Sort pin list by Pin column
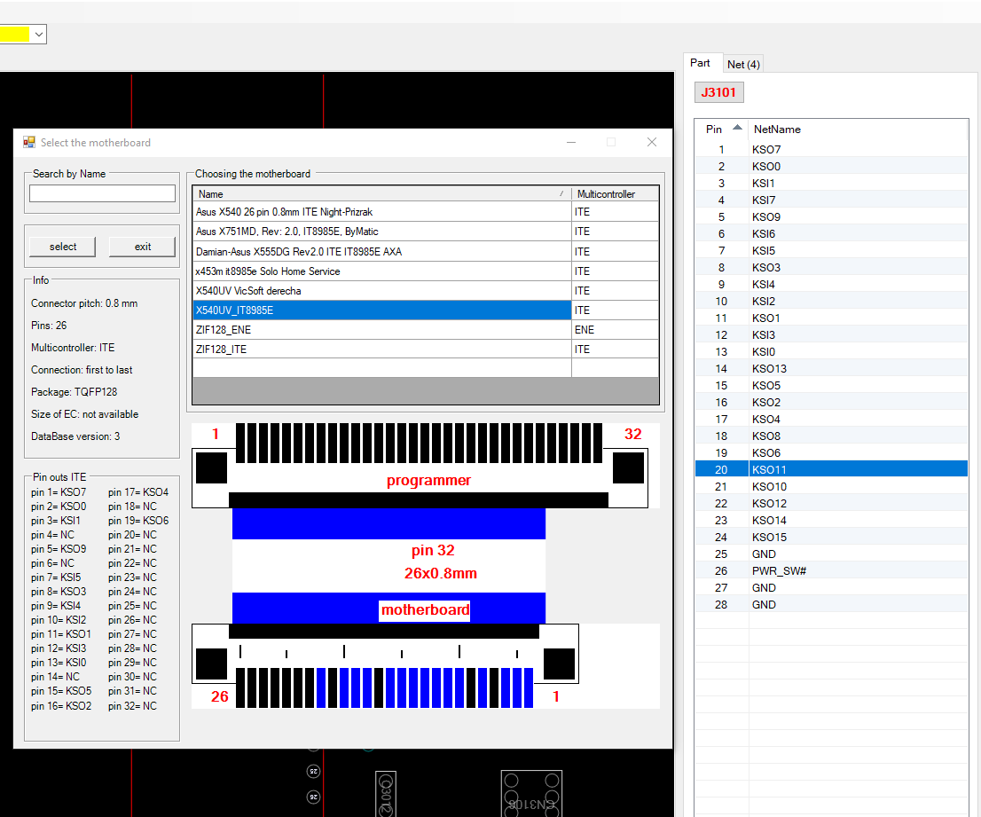The width and height of the screenshot is (981, 817). pos(722,129)
